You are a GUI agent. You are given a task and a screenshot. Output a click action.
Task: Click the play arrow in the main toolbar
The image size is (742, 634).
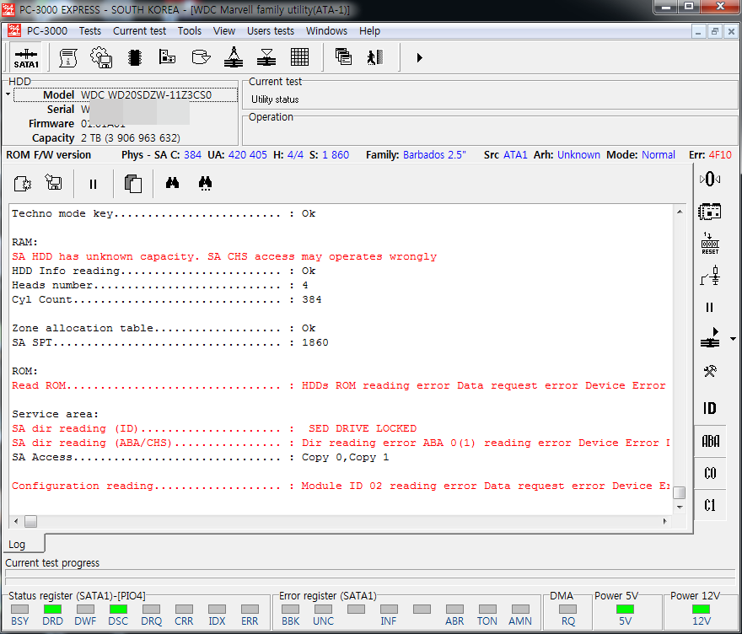pyautogui.click(x=419, y=57)
